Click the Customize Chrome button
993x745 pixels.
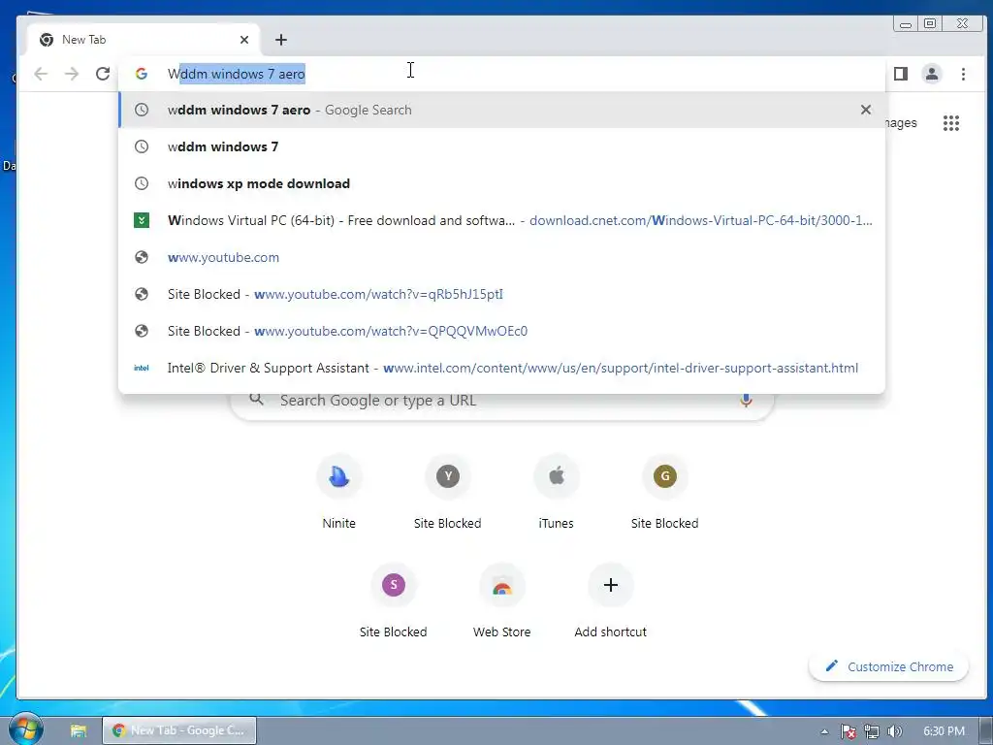(x=889, y=666)
